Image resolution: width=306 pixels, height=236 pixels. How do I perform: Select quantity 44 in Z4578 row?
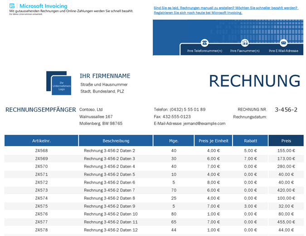tap(174, 230)
